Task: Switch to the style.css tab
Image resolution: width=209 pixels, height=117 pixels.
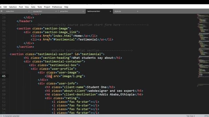Action: click(x=118, y=11)
